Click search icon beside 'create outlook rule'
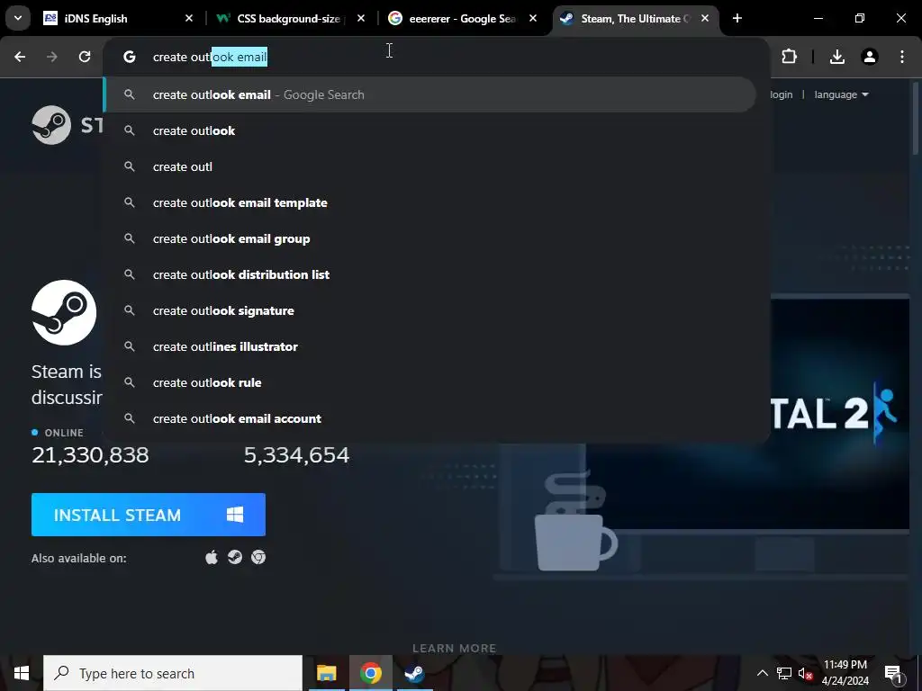Image resolution: width=922 pixels, height=691 pixels. pyautogui.click(x=130, y=382)
